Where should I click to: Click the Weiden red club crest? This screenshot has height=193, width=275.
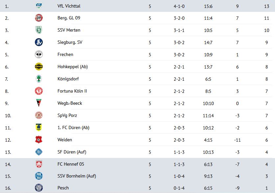tap(39, 140)
